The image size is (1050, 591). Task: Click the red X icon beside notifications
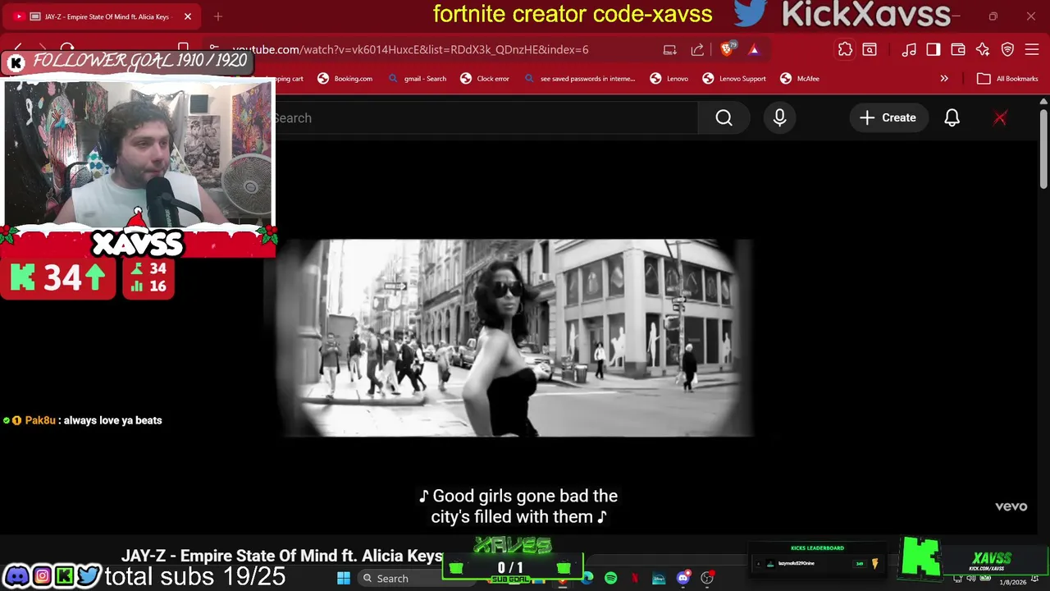(x=1000, y=118)
